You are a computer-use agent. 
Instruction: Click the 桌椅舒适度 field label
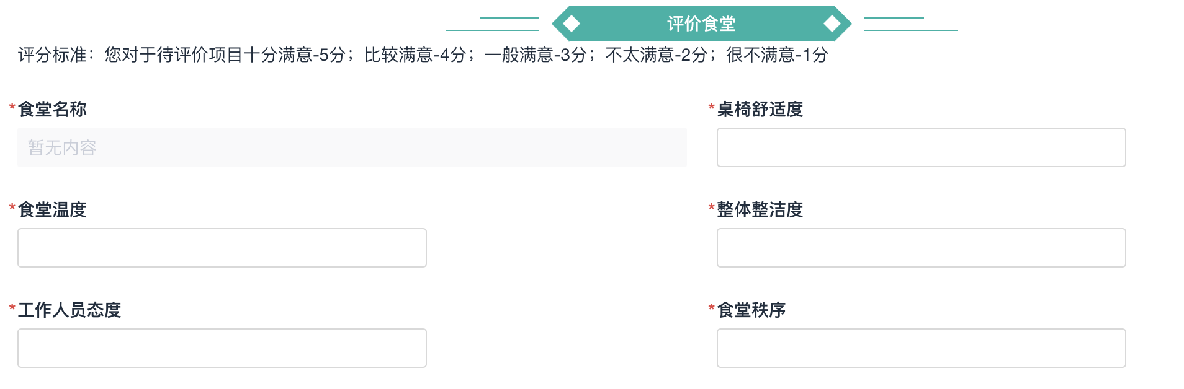[760, 109]
